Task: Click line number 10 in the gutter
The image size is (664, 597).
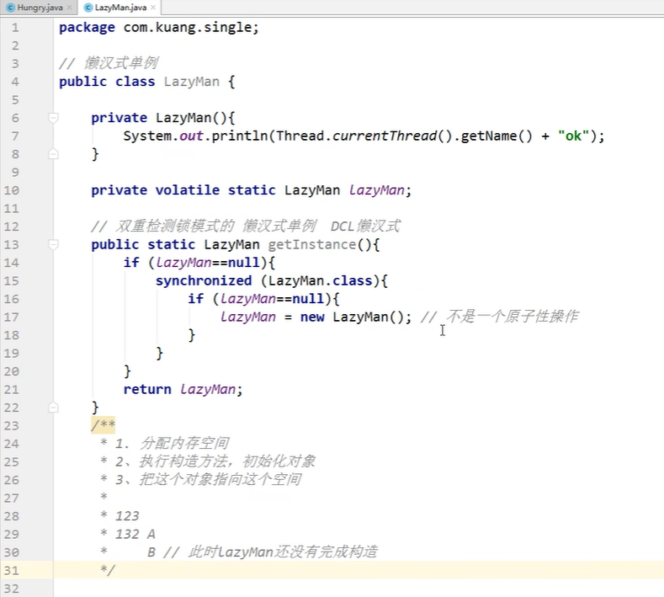Action: [12, 190]
